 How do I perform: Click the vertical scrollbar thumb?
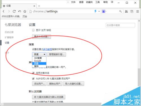coord(139,77)
